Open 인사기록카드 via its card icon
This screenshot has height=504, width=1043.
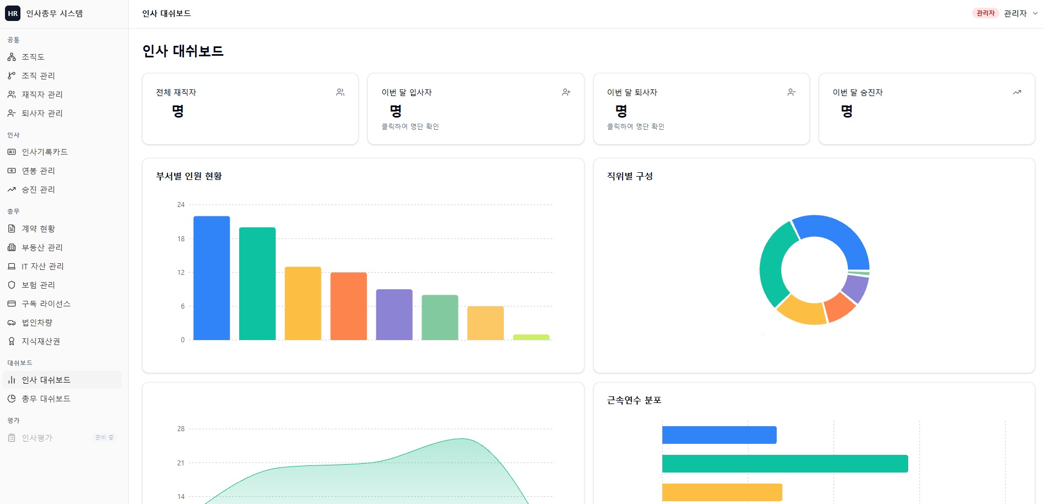pyautogui.click(x=12, y=152)
